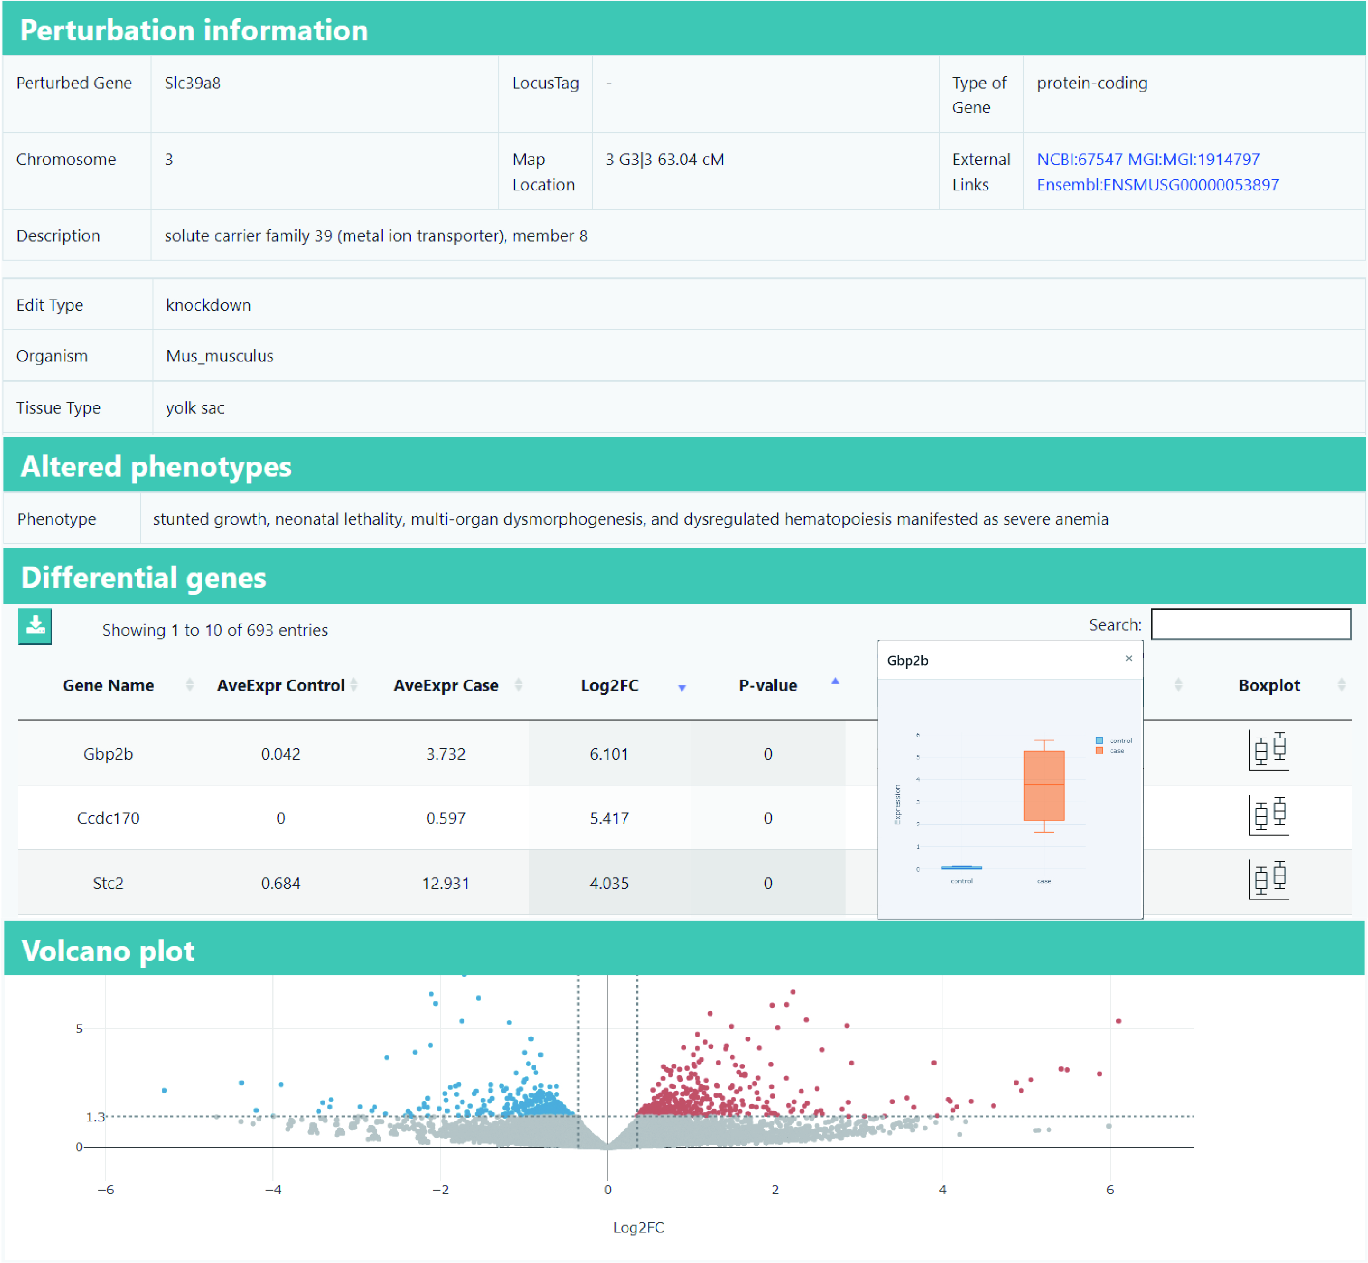The image size is (1368, 1263).
Task: Click AveExpr Case value 0.597
Action: coord(446,818)
